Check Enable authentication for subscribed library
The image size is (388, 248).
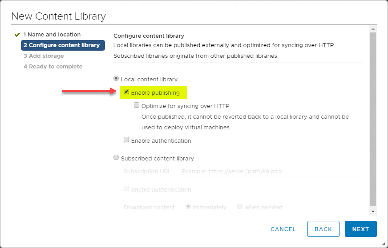coord(127,189)
